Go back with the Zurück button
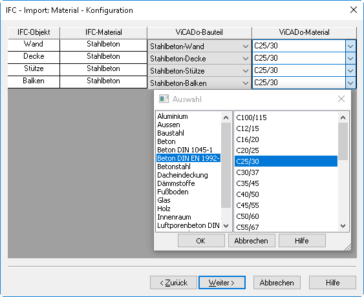The height and width of the screenshot is (297, 364). [173, 283]
